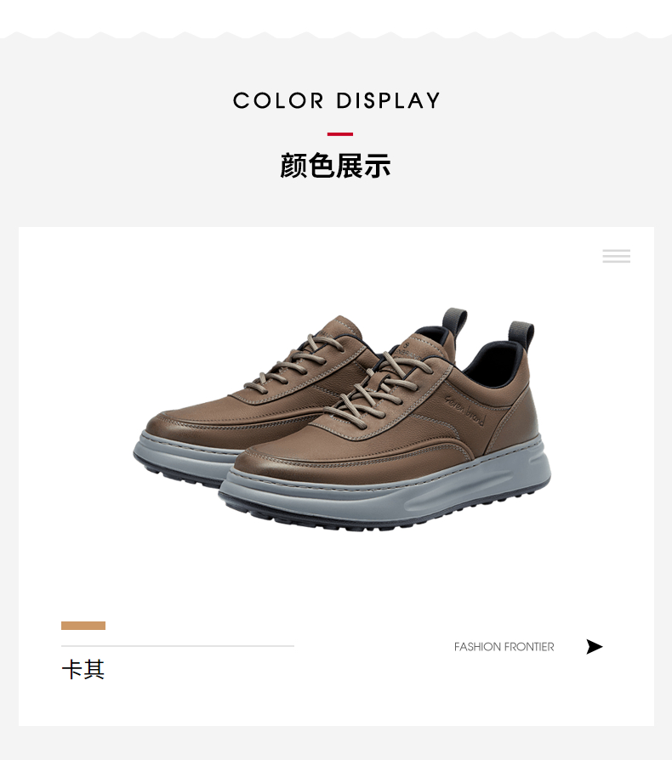Click the three-line menu icon
The height and width of the screenshot is (760, 672).
tap(616, 255)
